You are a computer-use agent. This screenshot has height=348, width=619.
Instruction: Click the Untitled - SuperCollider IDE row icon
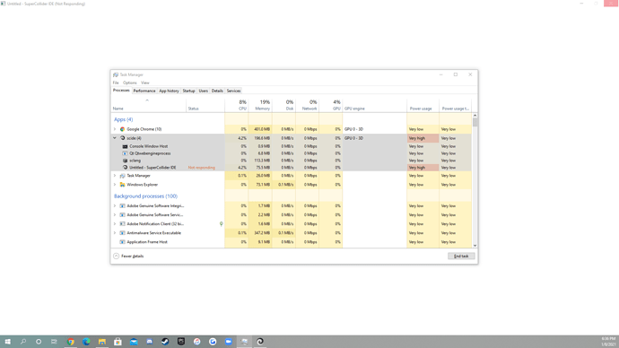pyautogui.click(x=125, y=168)
